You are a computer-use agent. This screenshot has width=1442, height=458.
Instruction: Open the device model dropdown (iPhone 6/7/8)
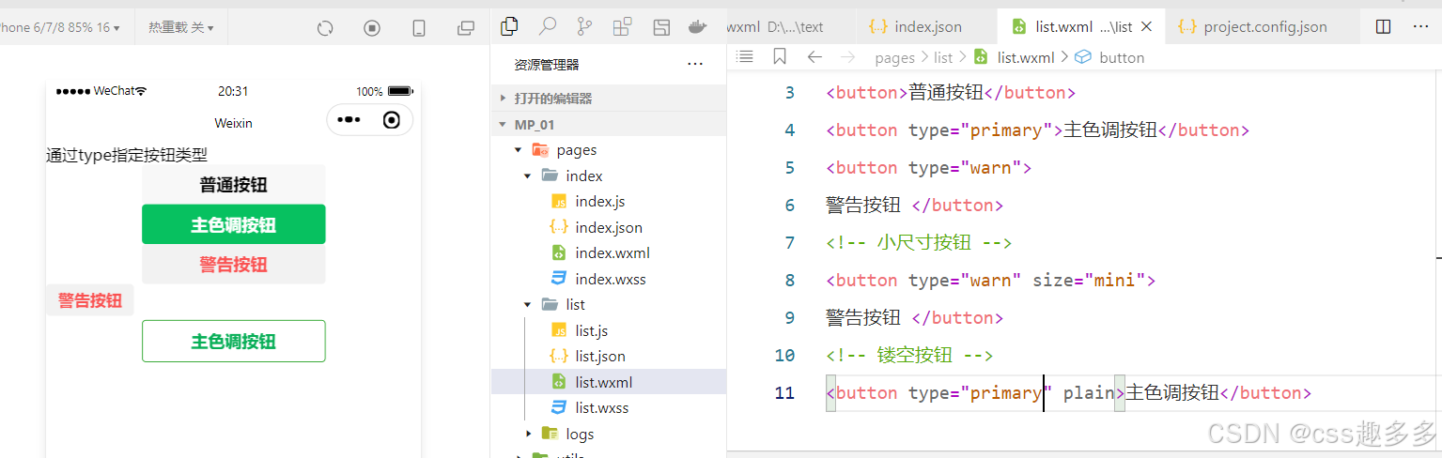[x=60, y=28]
